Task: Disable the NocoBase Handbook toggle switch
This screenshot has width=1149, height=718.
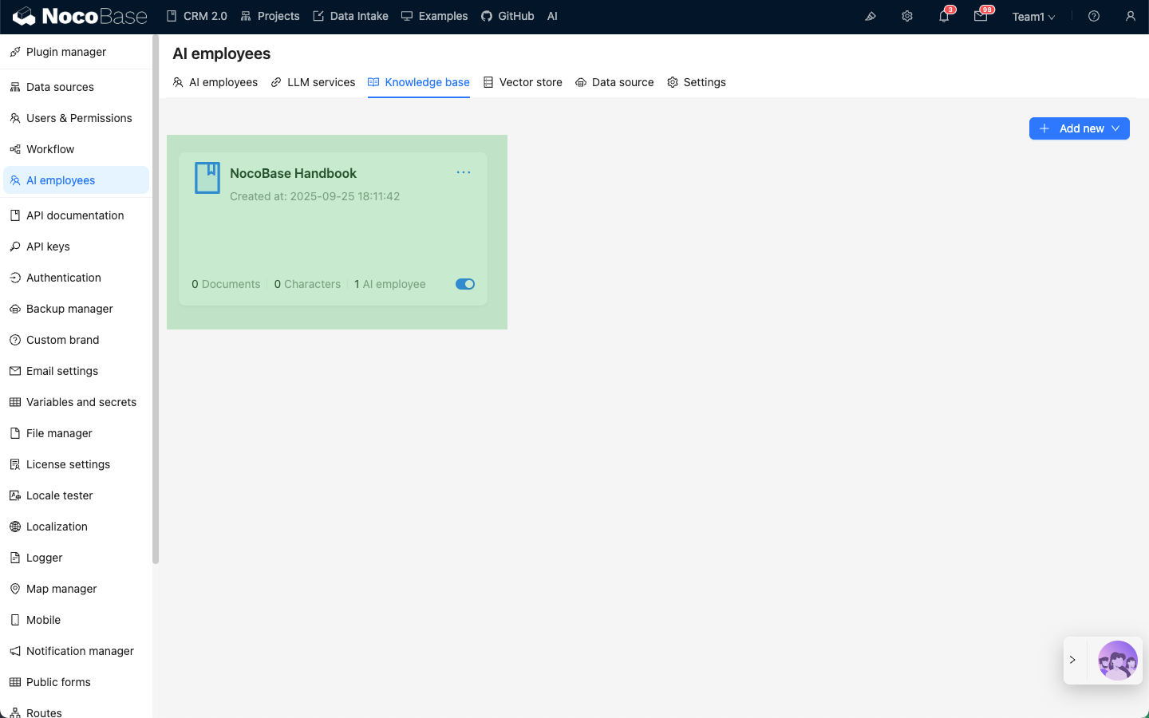Action: coord(465,284)
